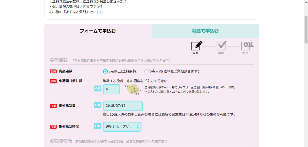Click the 必須 badge next to 集荷希望日
308x147 pixels.
(x=53, y=106)
